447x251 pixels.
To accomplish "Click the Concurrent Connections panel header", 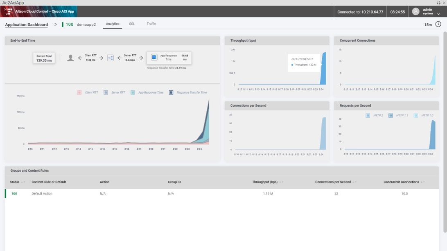I will (386, 40).
